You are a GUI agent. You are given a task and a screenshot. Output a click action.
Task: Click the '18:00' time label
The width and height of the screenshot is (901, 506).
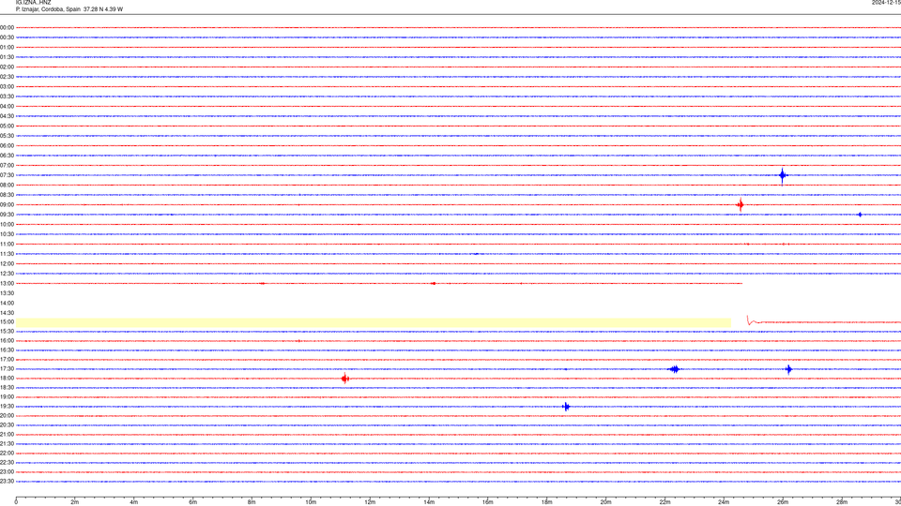[7, 379]
